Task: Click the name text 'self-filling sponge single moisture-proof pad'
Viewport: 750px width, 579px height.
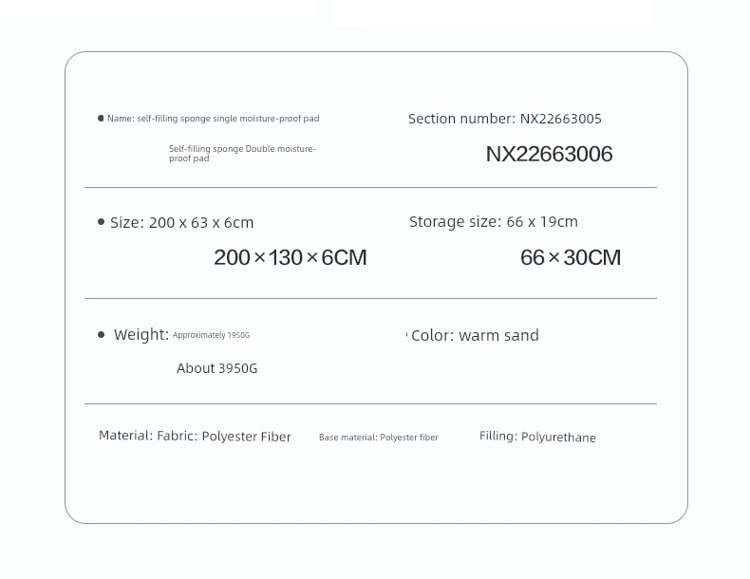Action: [228, 119]
